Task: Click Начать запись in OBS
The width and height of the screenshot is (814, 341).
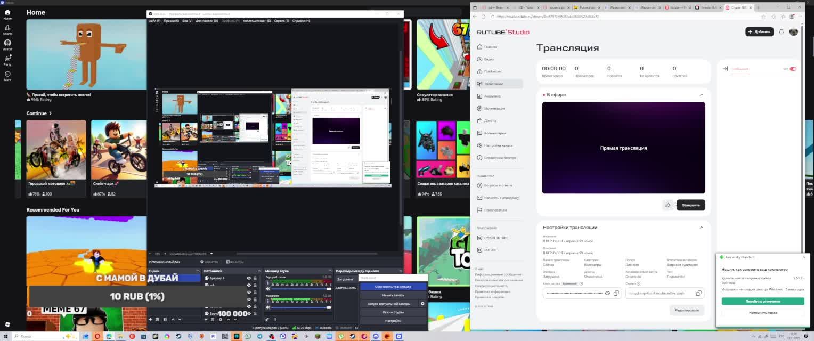Action: 393,295
